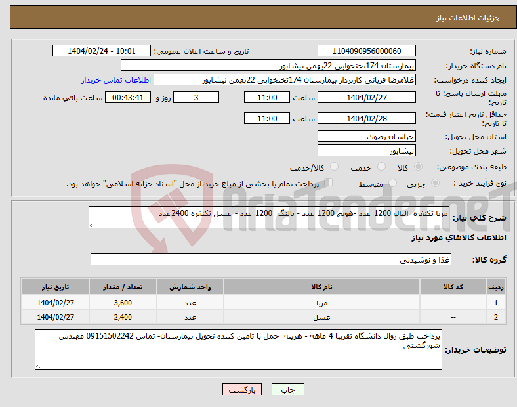The height and width of the screenshot is (407, 517).
Task: Click the announcement date field 1404/02/24 - 10:01
Action: (x=102, y=51)
